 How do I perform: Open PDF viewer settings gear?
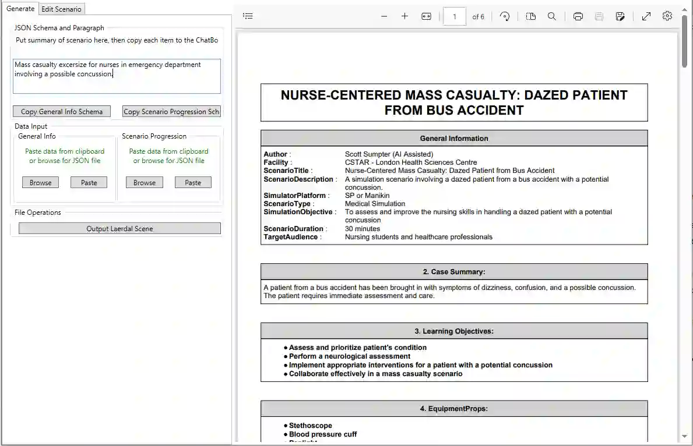[667, 16]
